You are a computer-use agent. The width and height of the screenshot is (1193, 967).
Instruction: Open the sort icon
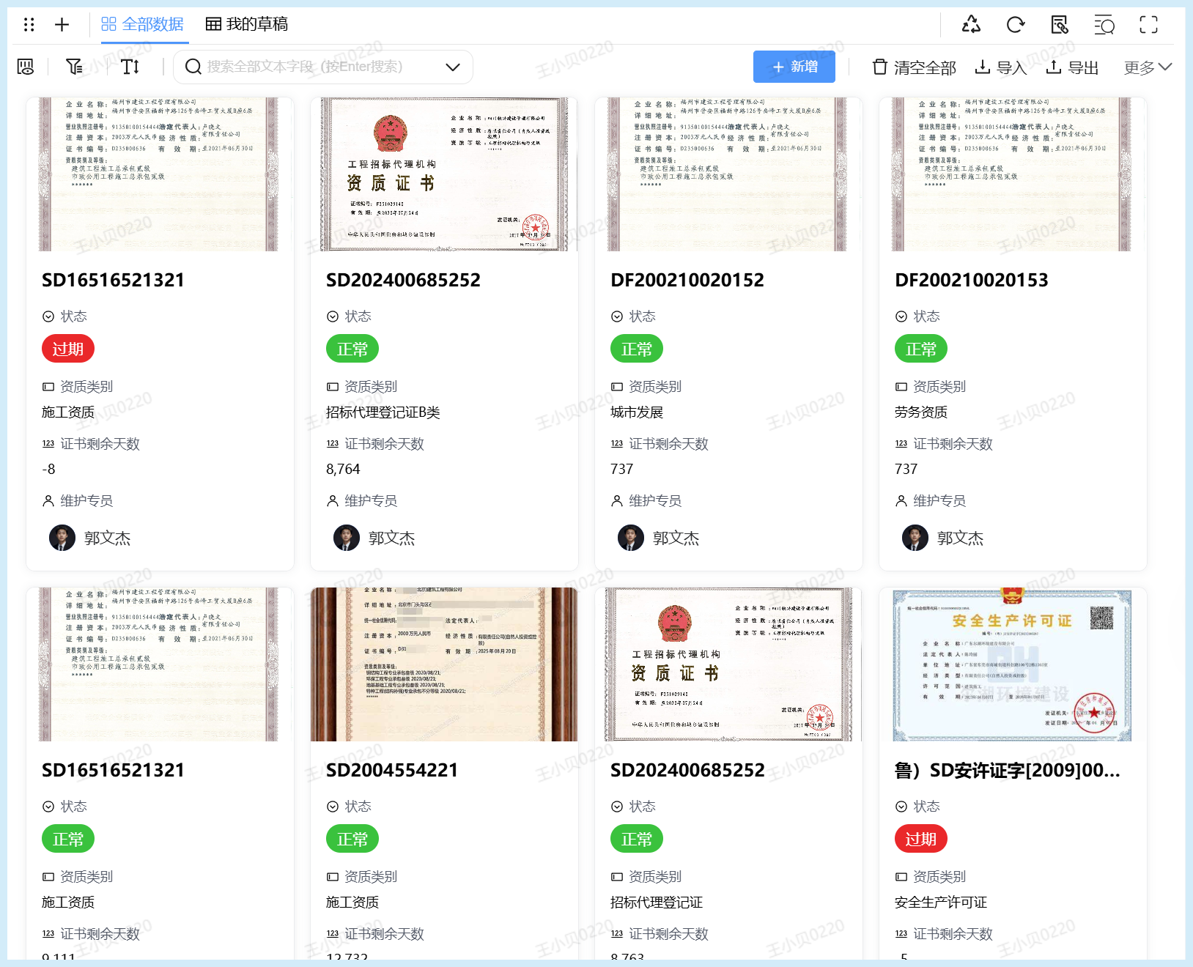pyautogui.click(x=130, y=67)
